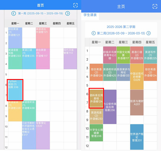The height and width of the screenshot is (151, 161).
Task: Open 综合英语(1) 外语楼117 class block
Action: click(x=43, y=59)
